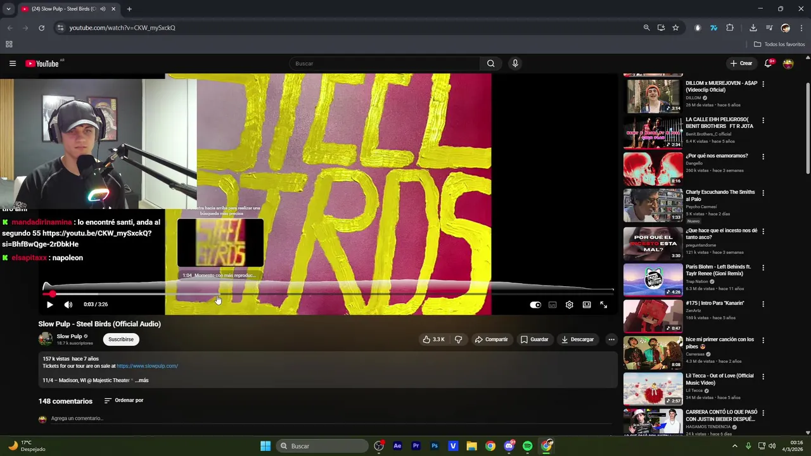This screenshot has height=456, width=811.
Task: Click the YouTube search magnifier button
Action: point(490,63)
